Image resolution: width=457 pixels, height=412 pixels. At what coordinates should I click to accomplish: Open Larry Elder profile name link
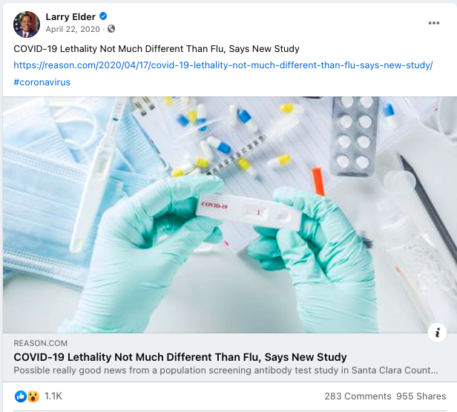click(x=70, y=17)
